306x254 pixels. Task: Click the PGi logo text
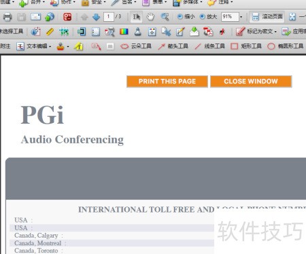click(42, 115)
